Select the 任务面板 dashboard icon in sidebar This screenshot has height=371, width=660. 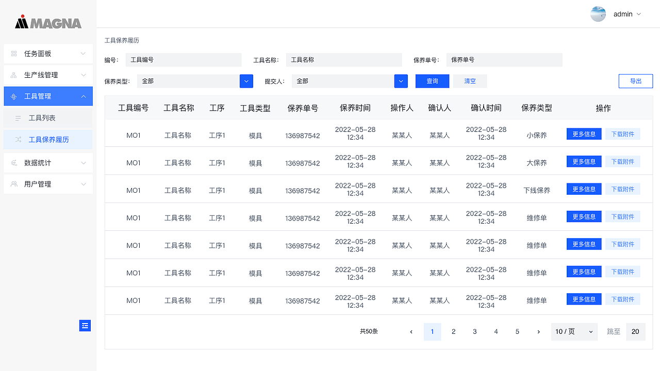point(14,54)
